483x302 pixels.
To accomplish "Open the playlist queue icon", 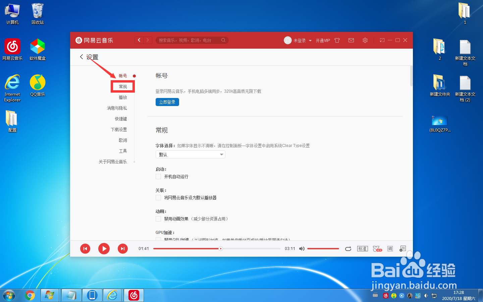I will tap(402, 249).
